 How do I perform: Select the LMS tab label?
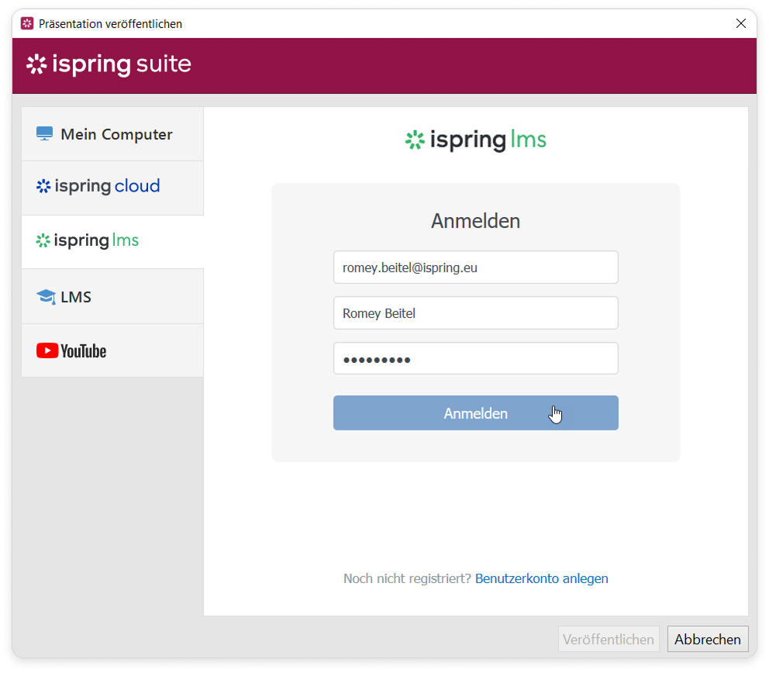coord(76,297)
